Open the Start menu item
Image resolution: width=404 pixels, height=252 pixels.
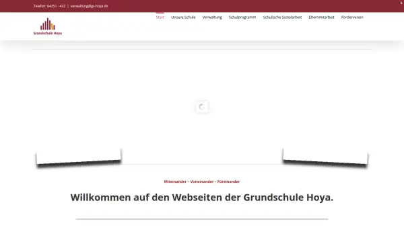pos(160,17)
